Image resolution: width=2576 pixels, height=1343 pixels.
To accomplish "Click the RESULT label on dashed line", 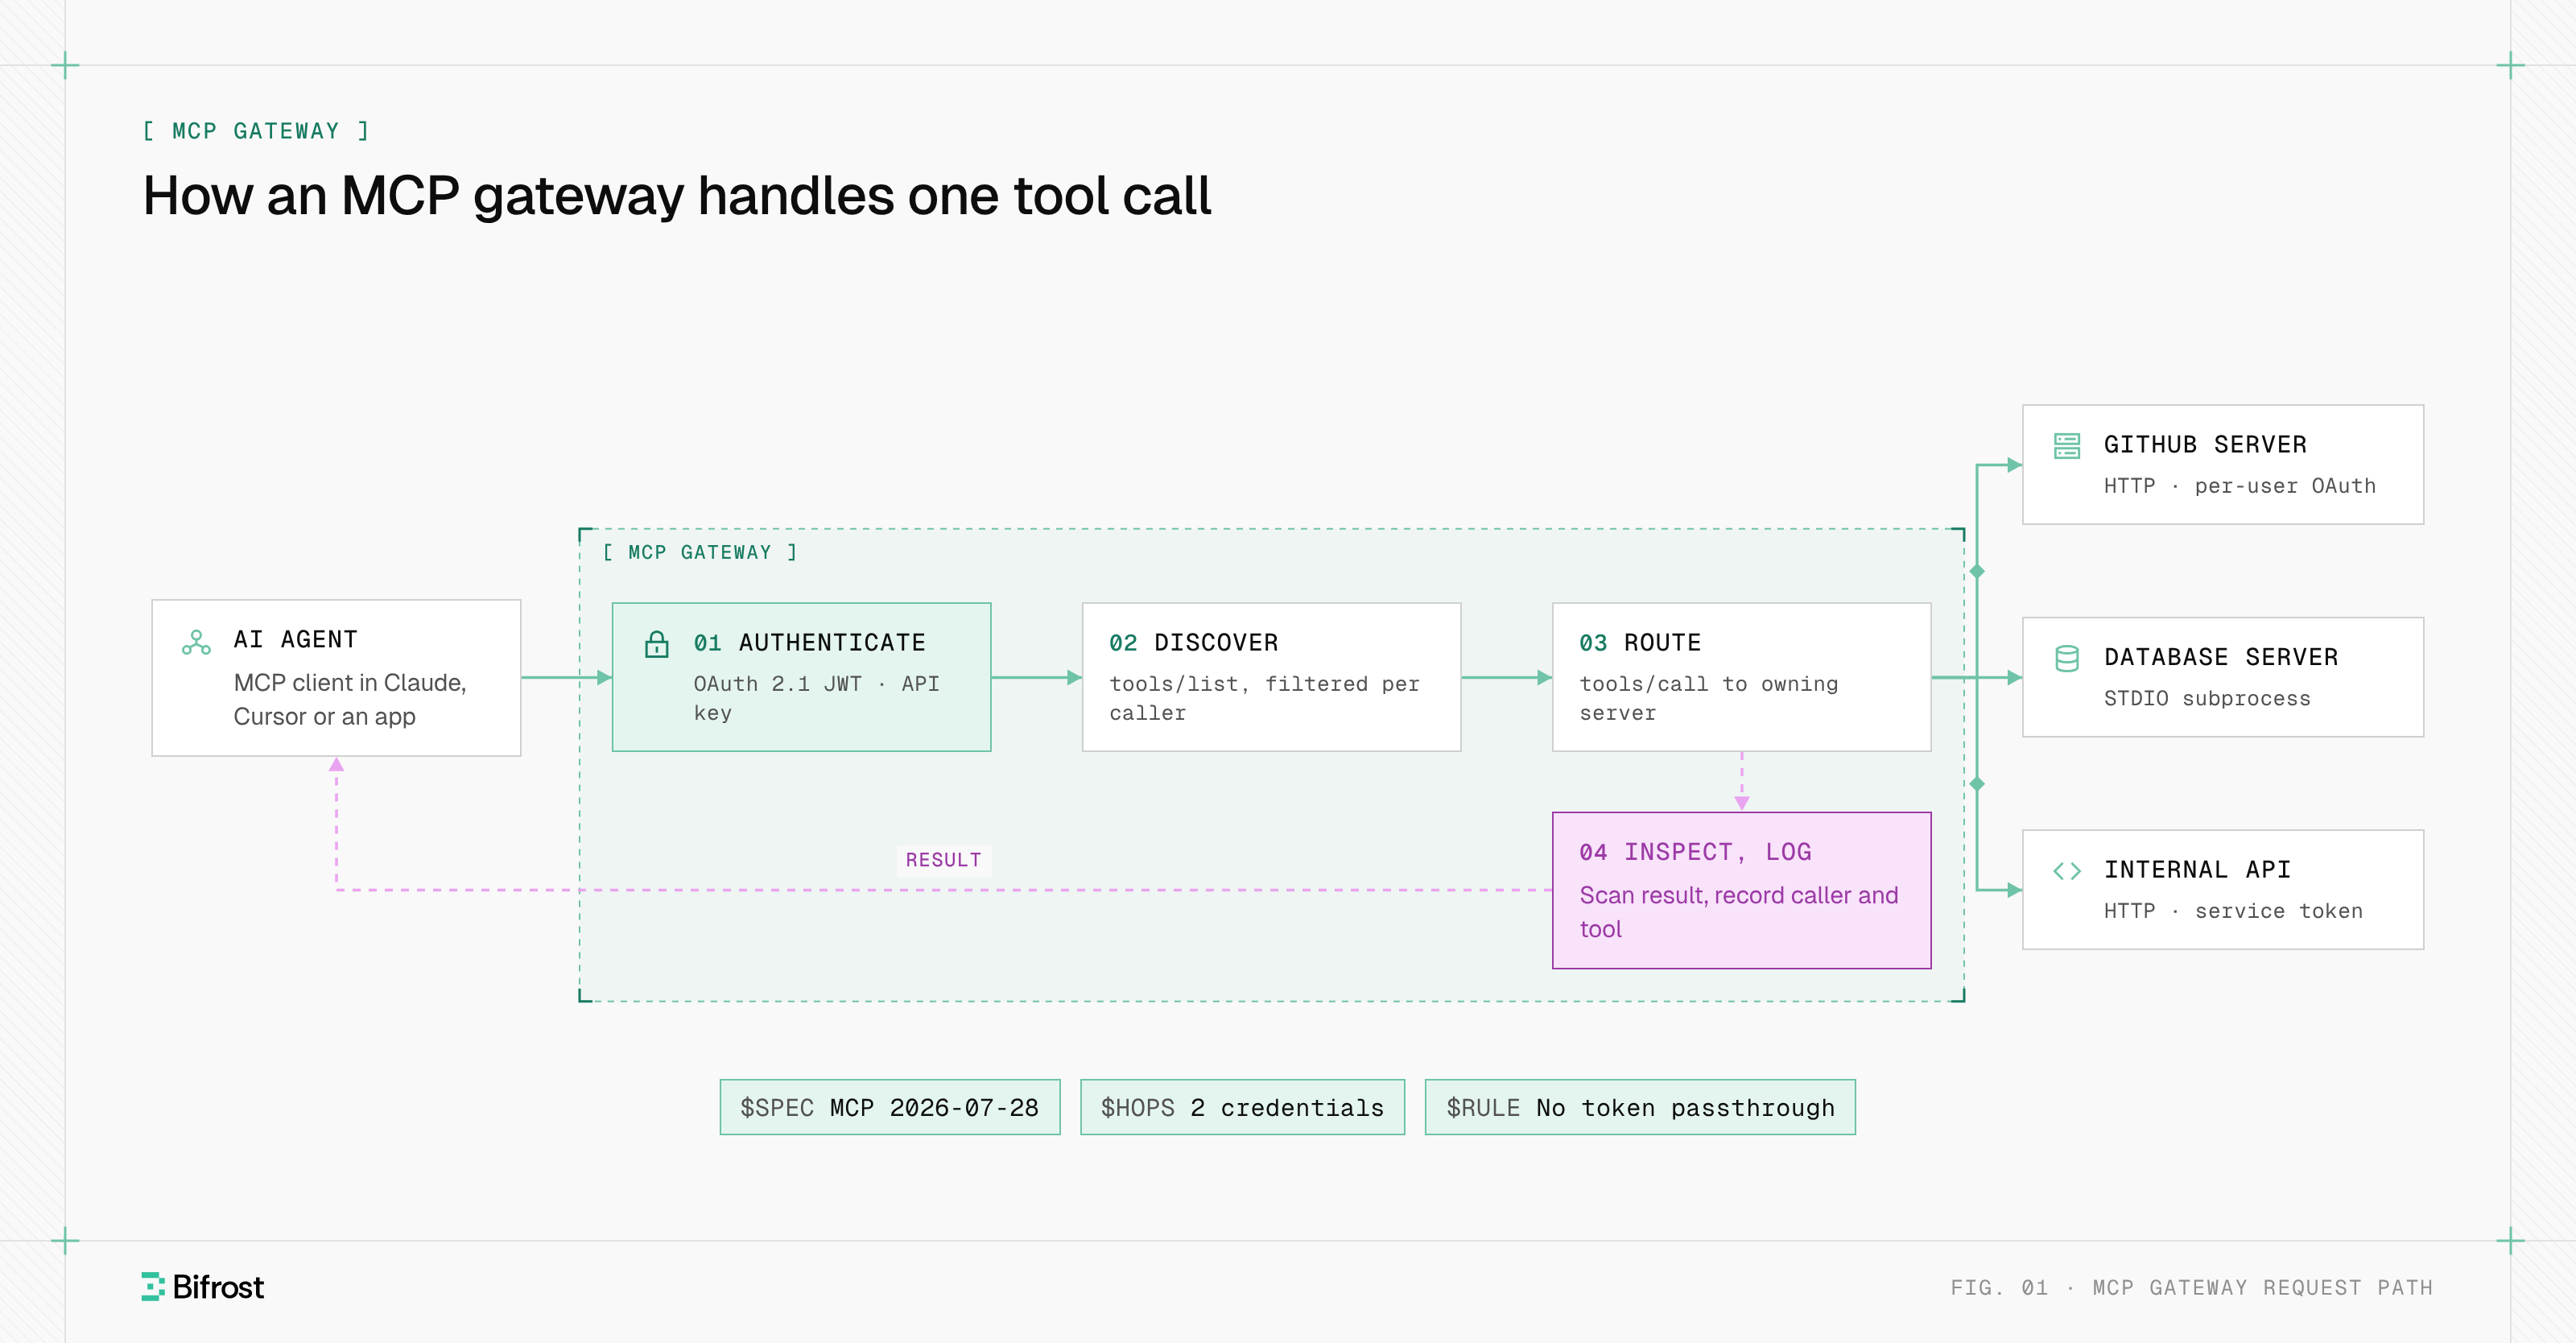I will (x=943, y=860).
